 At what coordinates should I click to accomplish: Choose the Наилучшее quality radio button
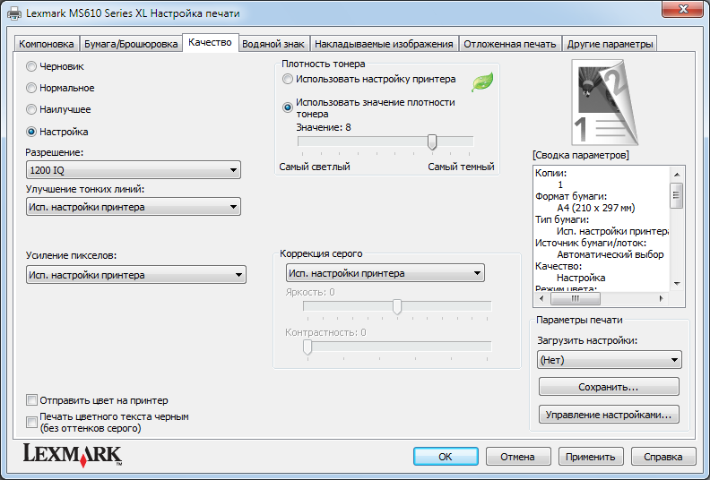[x=31, y=109]
